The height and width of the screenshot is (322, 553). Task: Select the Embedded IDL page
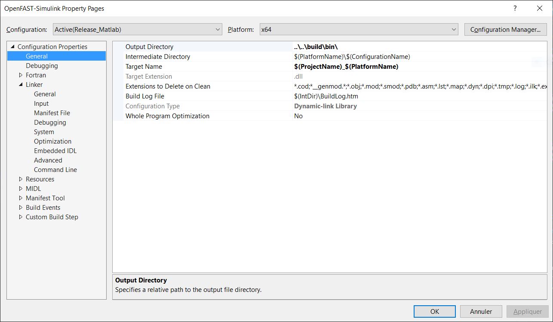click(55, 150)
